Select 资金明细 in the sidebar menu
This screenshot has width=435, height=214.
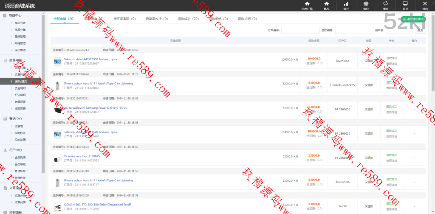pos(20,88)
